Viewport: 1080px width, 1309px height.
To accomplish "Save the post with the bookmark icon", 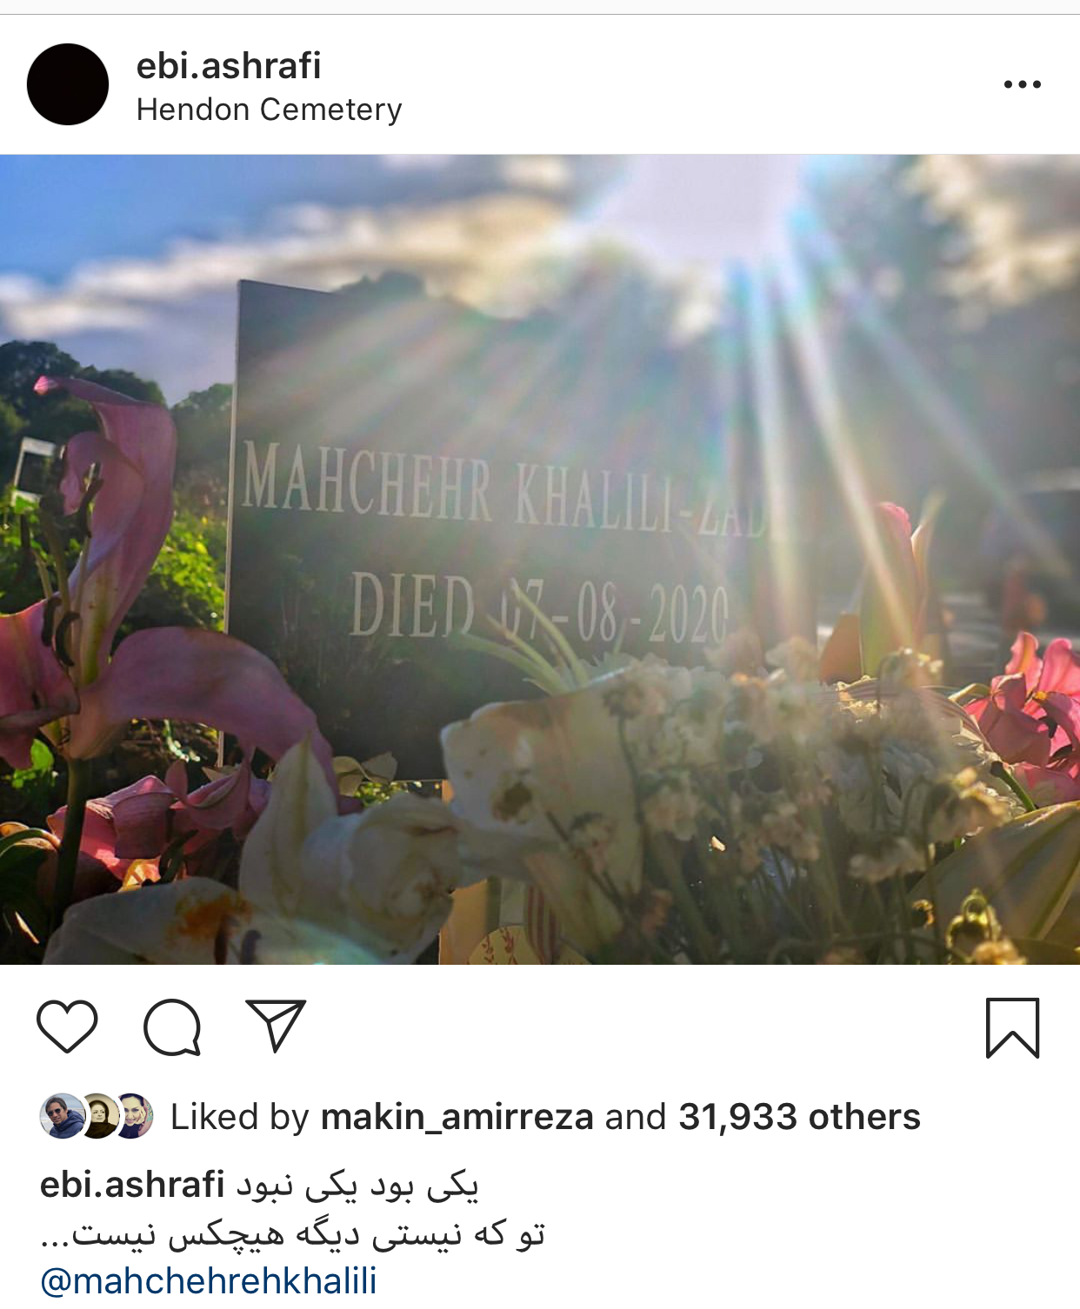I will pos(1012,1027).
